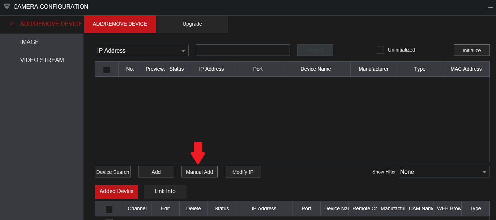
Task: Click the Manual Add button
Action: click(200, 172)
